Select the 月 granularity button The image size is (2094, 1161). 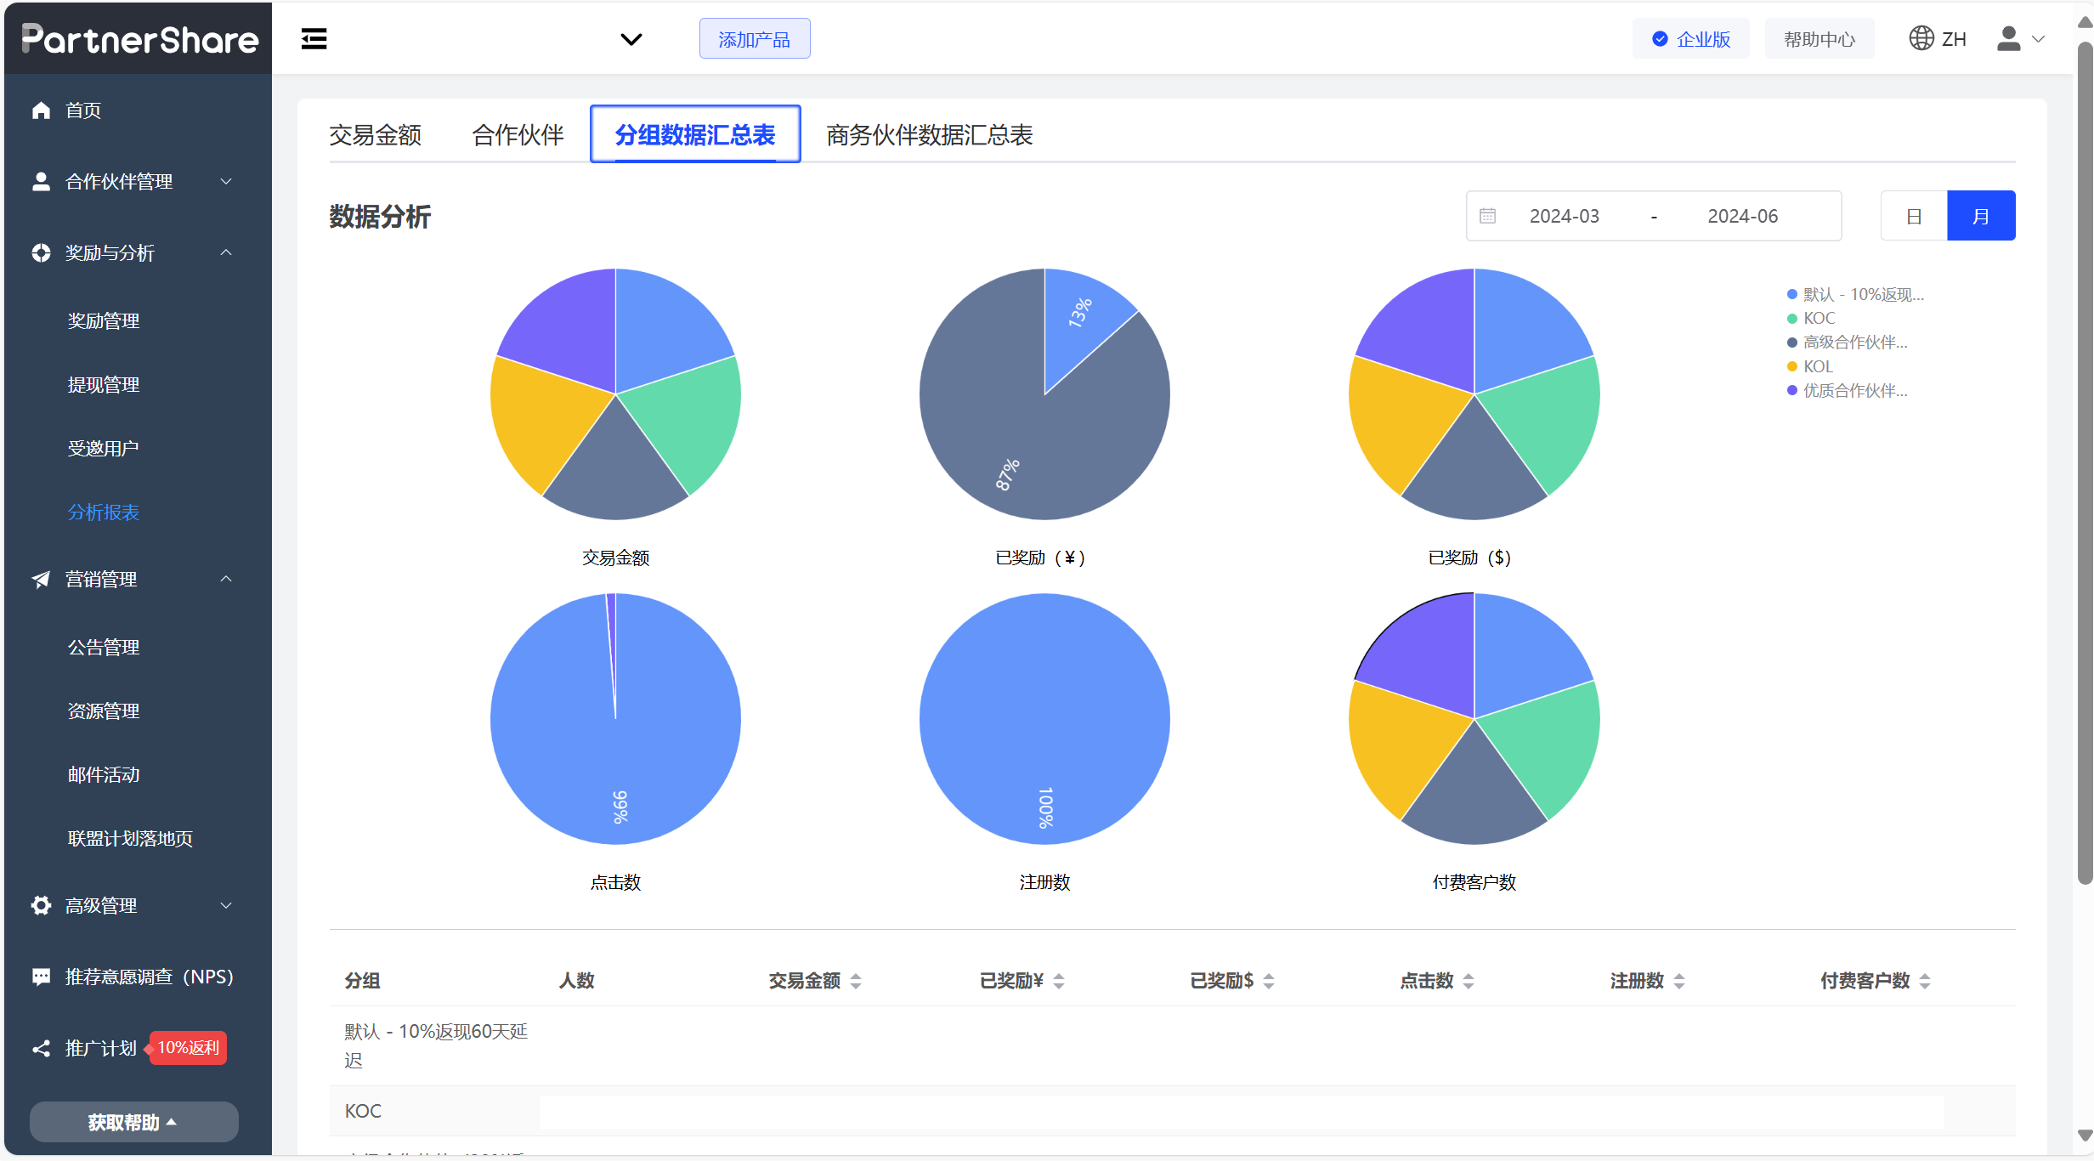(x=1980, y=216)
